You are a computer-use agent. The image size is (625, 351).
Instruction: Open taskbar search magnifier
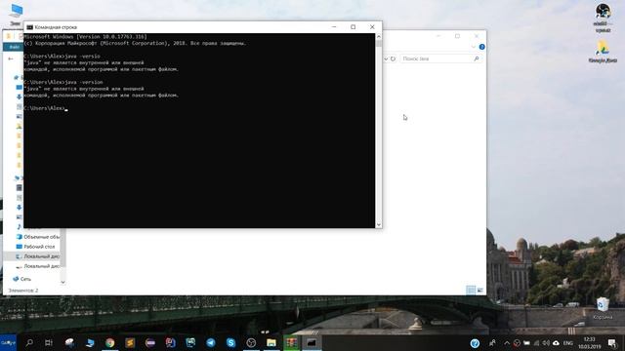29,342
